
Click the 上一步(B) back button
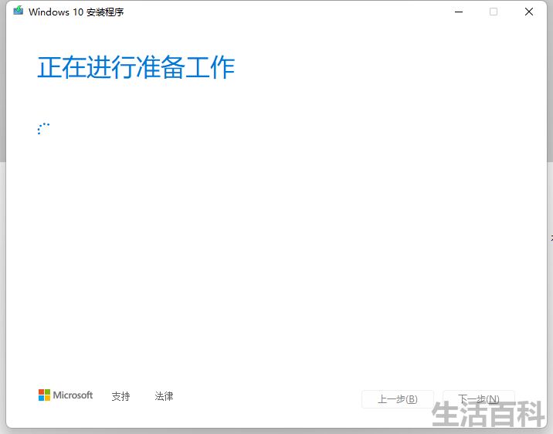point(398,399)
